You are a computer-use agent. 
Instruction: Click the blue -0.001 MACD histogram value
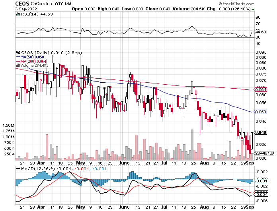(99, 168)
